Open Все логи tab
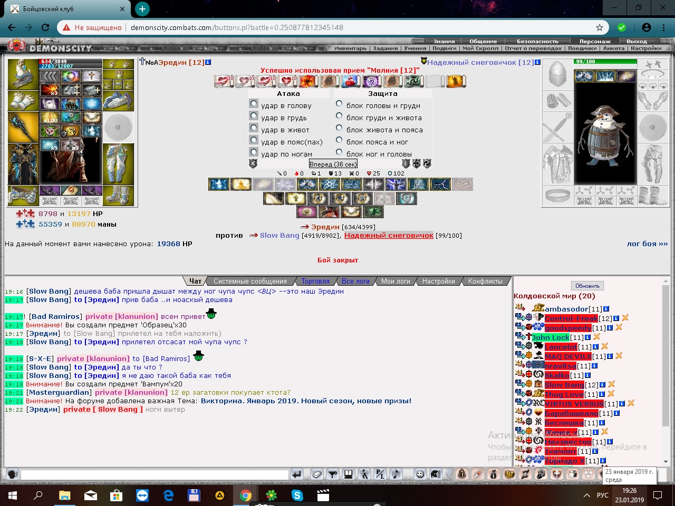 point(355,281)
